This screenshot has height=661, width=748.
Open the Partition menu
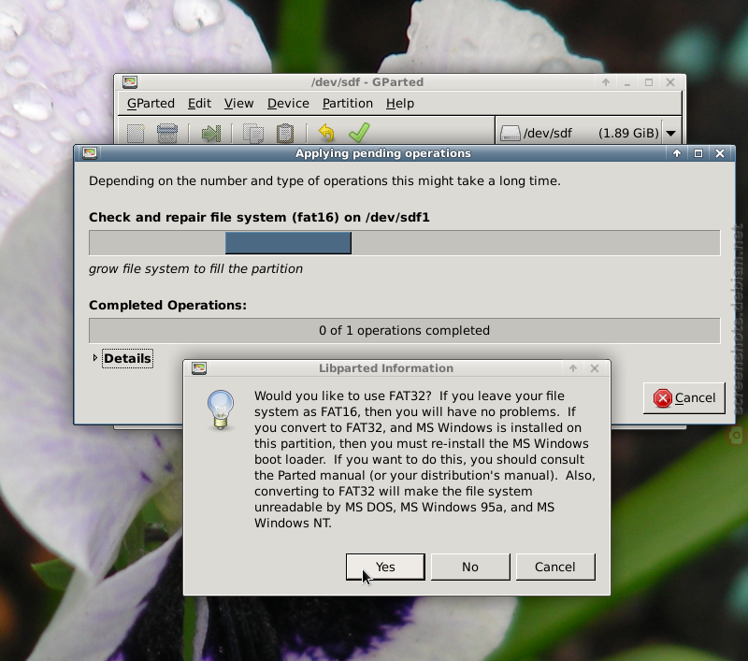tap(347, 103)
